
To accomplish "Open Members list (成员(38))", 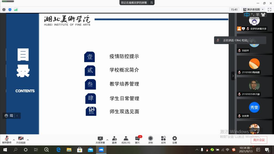I will click(126, 140).
